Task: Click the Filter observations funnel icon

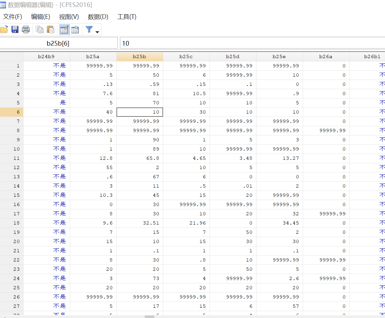Action: [x=89, y=30]
